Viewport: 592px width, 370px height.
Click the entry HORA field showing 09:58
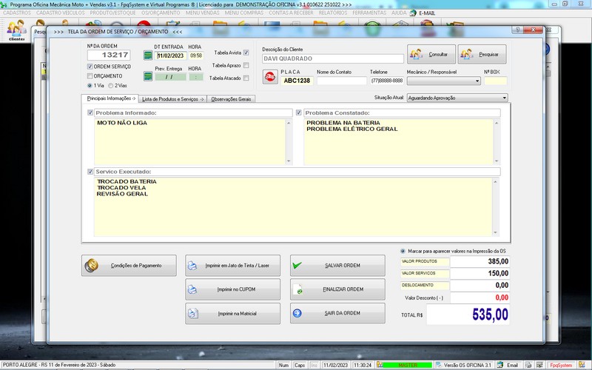tap(196, 55)
